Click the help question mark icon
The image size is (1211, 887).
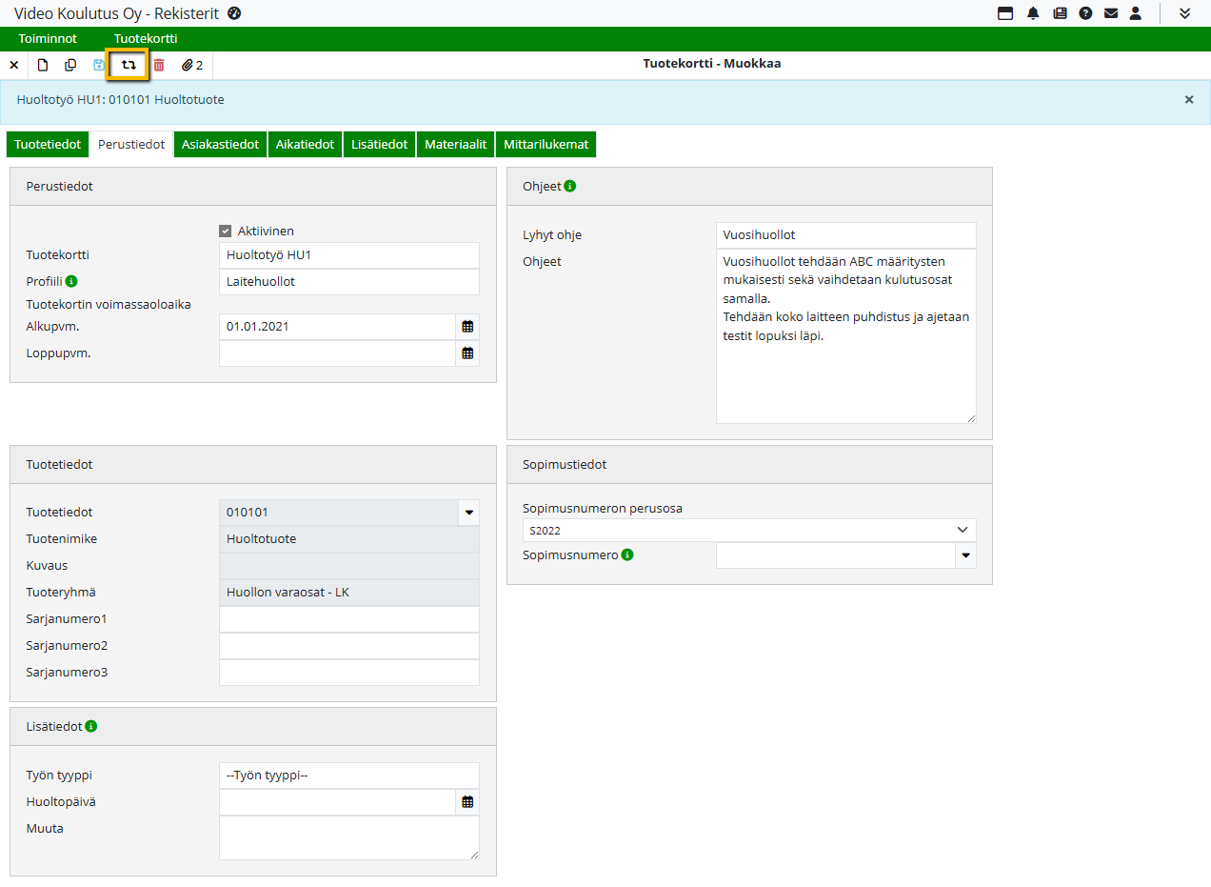click(1085, 13)
